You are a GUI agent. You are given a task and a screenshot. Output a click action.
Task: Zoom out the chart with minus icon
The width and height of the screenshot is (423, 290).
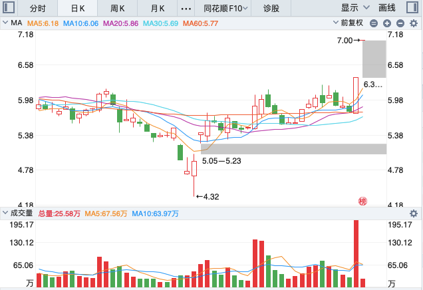400,23
